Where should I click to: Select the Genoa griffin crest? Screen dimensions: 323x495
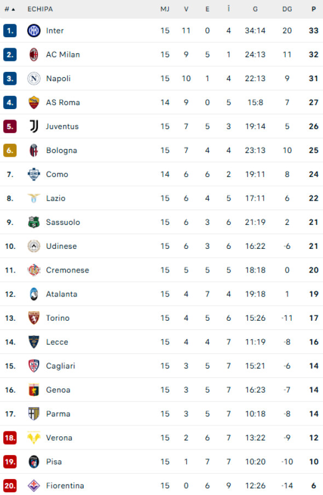coord(34,390)
